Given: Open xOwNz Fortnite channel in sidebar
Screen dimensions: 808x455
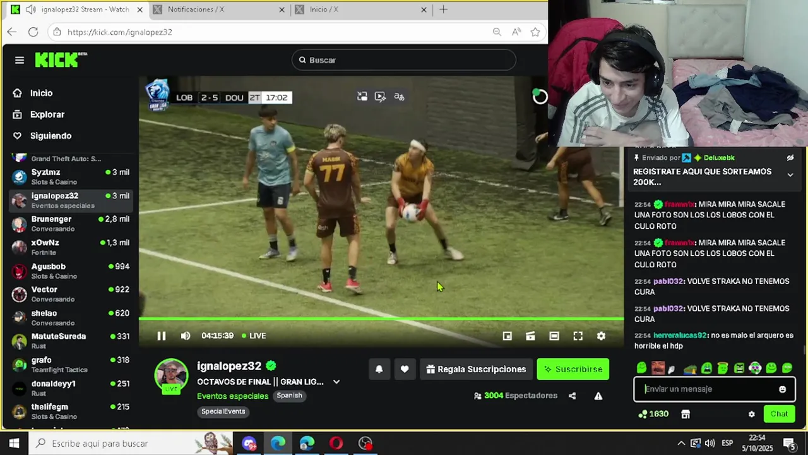Looking at the screenshot, I should 71,247.
